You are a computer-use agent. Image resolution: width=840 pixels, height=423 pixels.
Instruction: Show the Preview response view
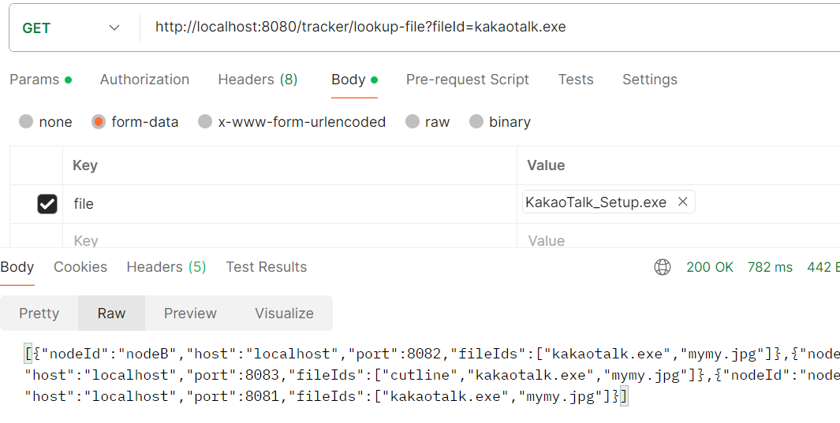[x=190, y=313]
